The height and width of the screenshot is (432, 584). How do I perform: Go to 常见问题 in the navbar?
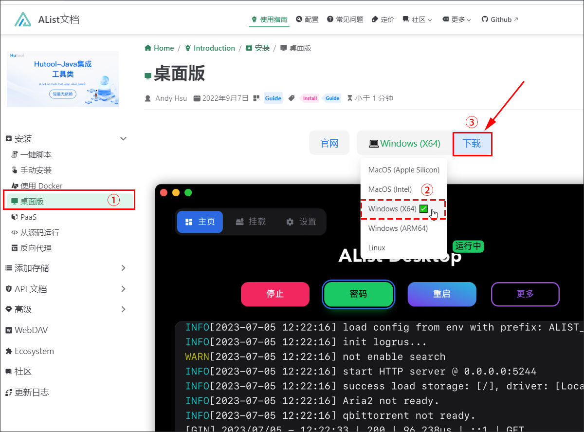tap(345, 19)
